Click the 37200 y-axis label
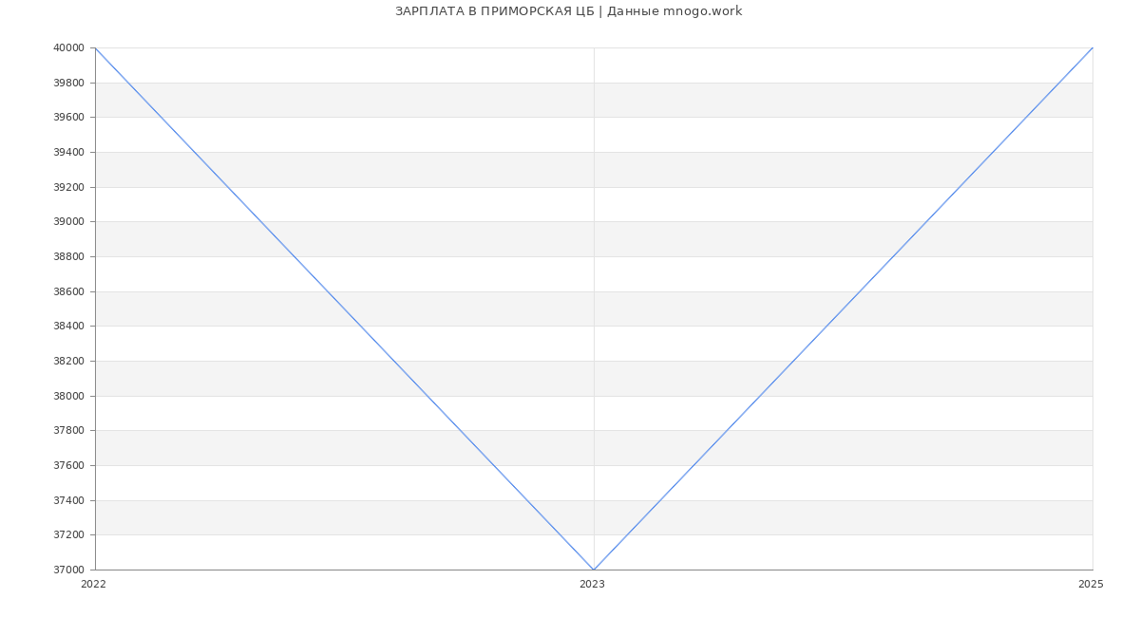The width and height of the screenshot is (1140, 617). [x=68, y=535]
